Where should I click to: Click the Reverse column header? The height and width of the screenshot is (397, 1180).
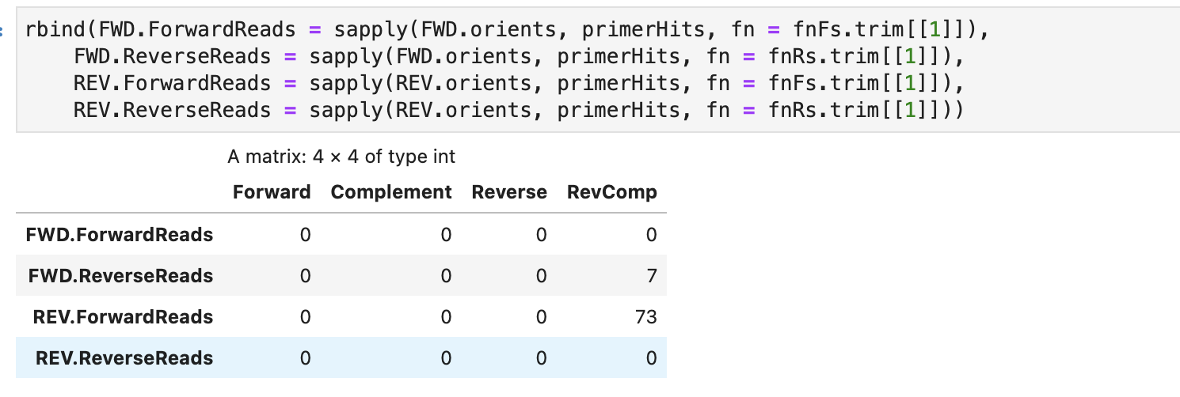point(509,192)
